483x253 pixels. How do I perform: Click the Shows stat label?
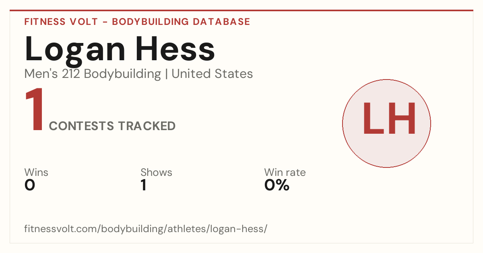156,172
